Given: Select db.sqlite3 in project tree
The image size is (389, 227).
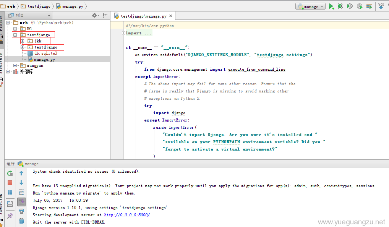Looking at the screenshot, I should tap(58, 54).
